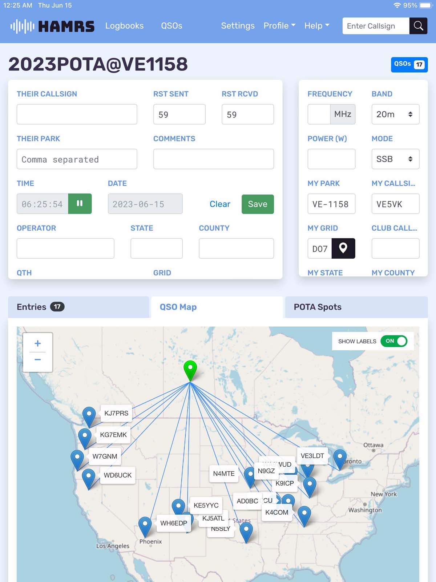Click the KJ5ATL map label
The image size is (436, 582).
point(213,518)
